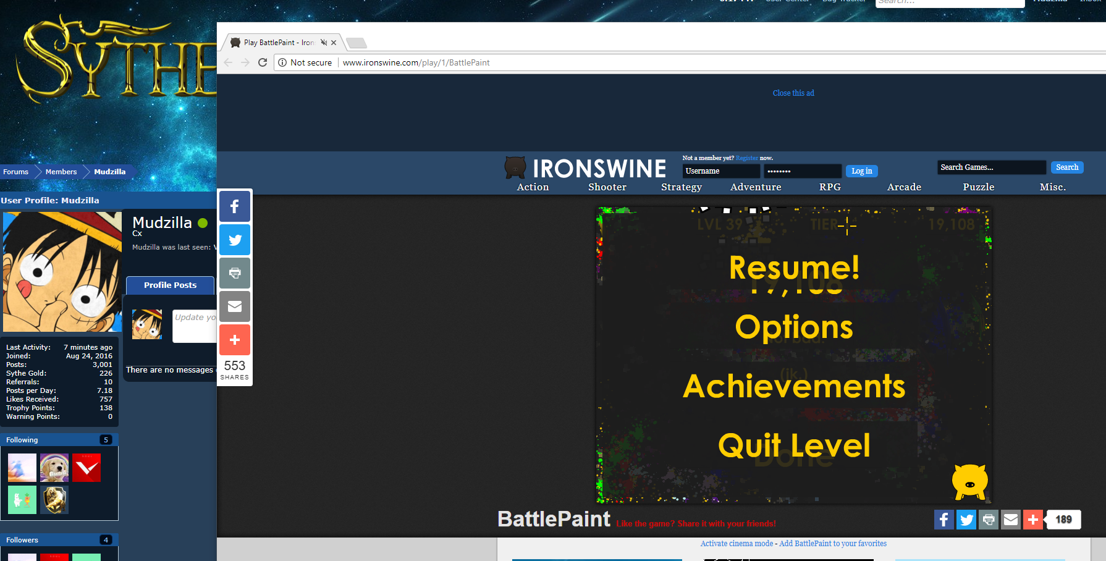Image resolution: width=1106 pixels, height=561 pixels.
Task: Open a new browser tab
Action: (357, 43)
